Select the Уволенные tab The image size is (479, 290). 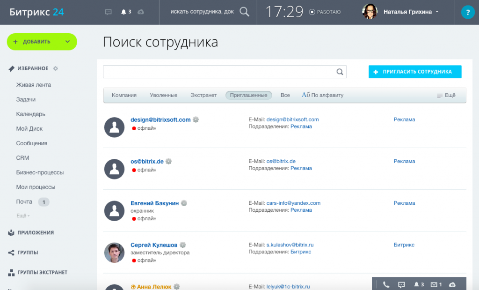(163, 95)
